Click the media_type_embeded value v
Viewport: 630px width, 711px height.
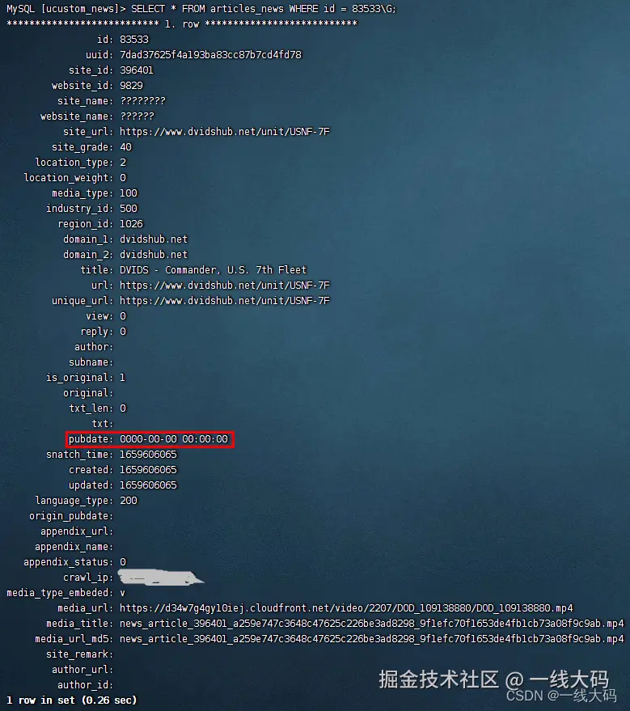(x=122, y=593)
